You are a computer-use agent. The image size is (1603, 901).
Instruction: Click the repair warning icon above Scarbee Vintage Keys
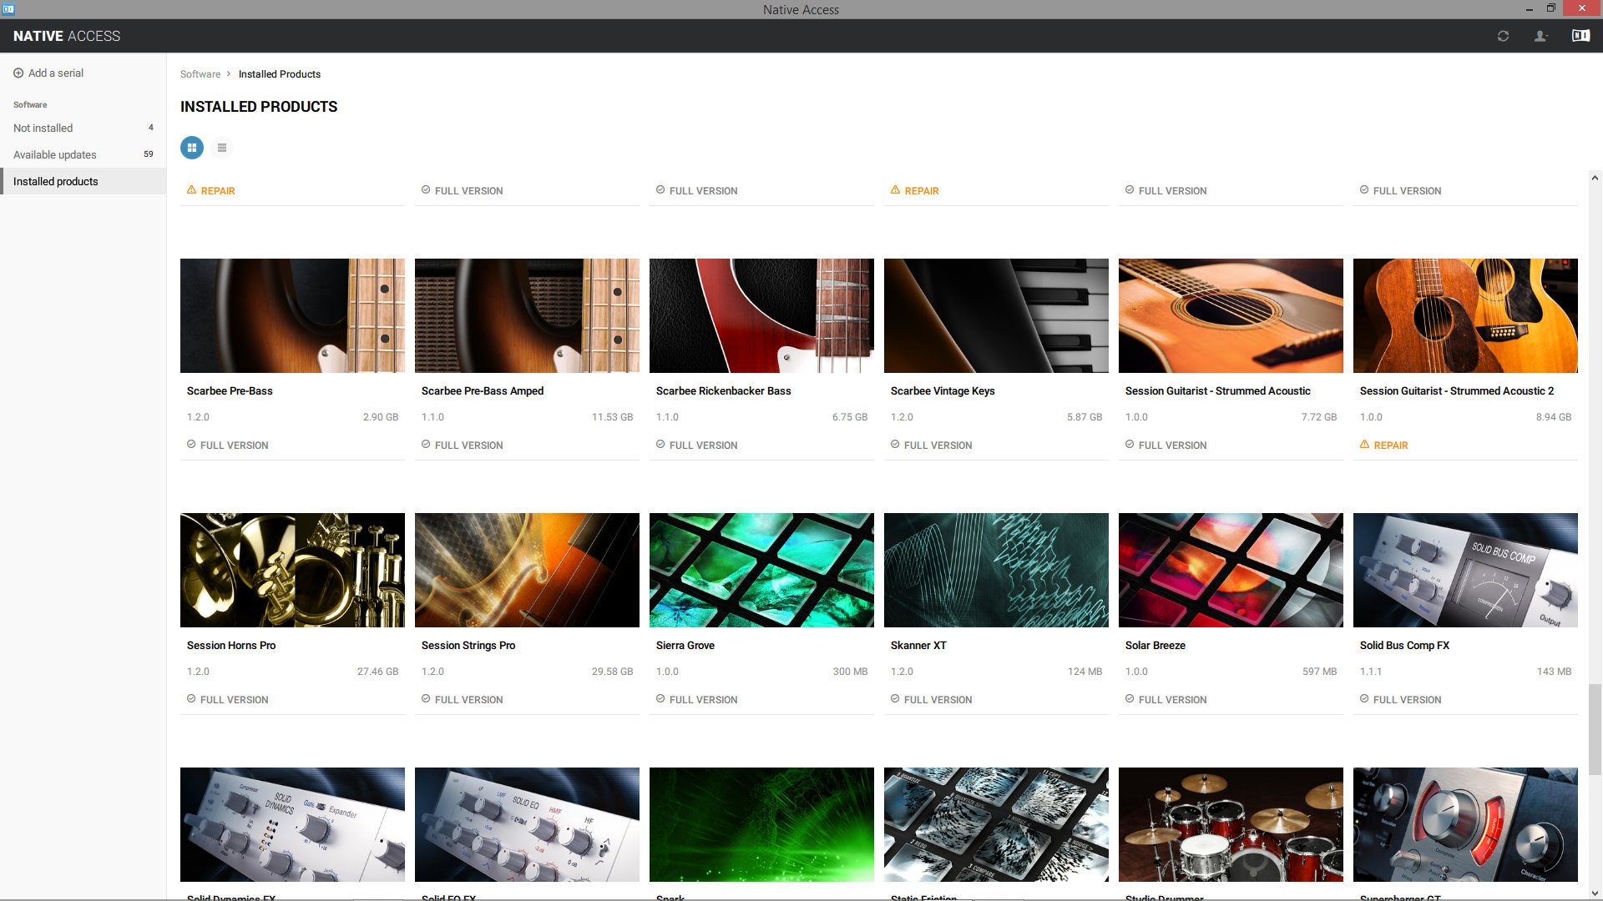pyautogui.click(x=895, y=190)
